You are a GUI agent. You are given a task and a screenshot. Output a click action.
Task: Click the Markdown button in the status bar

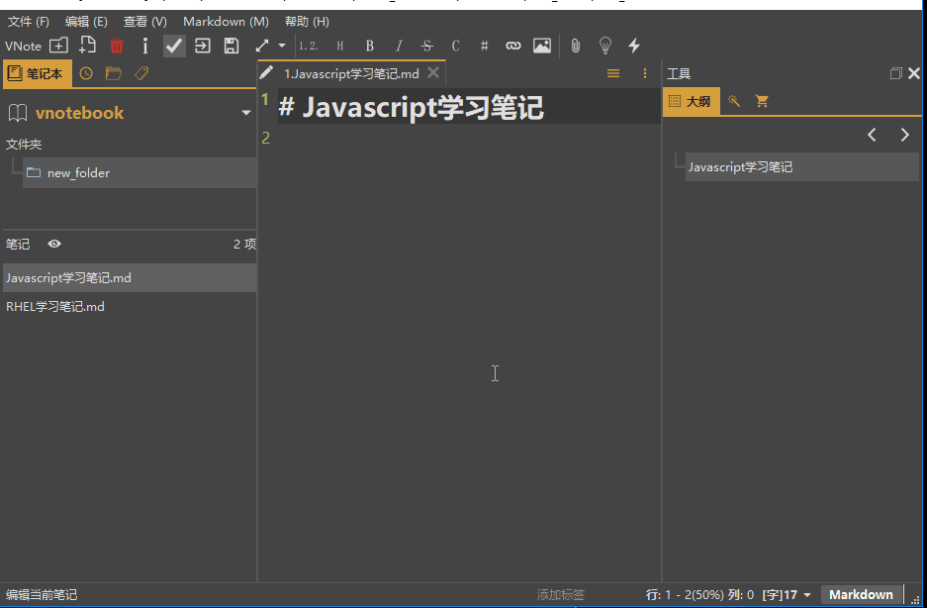[860, 594]
